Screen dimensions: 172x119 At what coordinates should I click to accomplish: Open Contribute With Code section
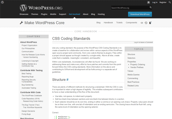[x=30, y=92]
